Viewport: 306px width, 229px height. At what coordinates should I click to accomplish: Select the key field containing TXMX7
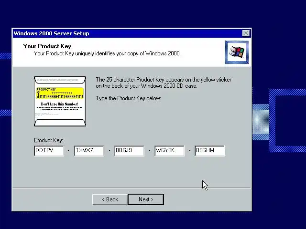[x=89, y=151]
